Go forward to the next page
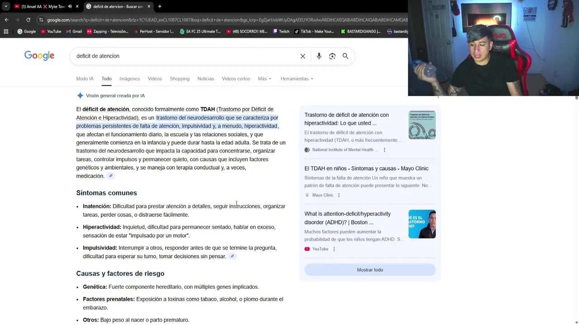The width and height of the screenshot is (579, 325). point(17,20)
